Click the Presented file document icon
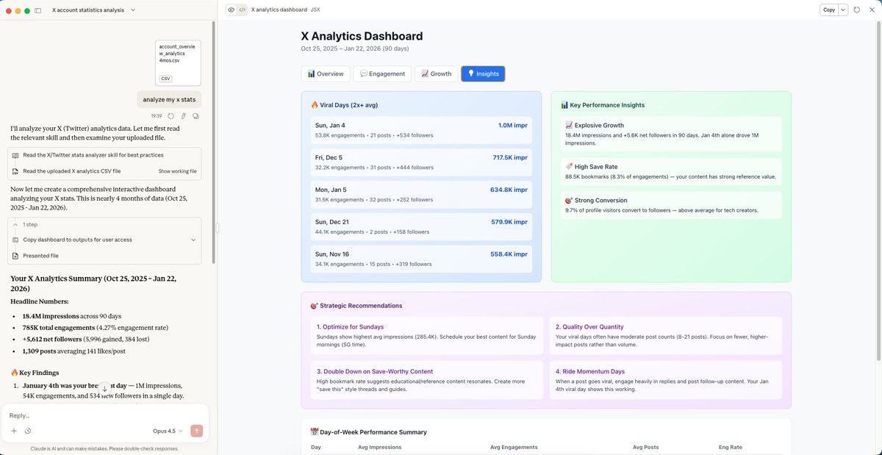Viewport: 882px width, 455px height. pos(15,256)
